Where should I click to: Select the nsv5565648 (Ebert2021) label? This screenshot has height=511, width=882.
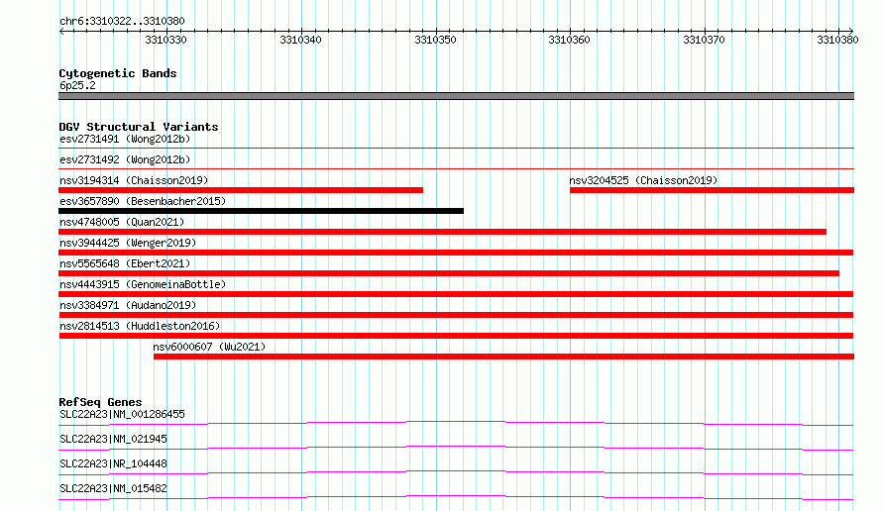pyautogui.click(x=125, y=263)
